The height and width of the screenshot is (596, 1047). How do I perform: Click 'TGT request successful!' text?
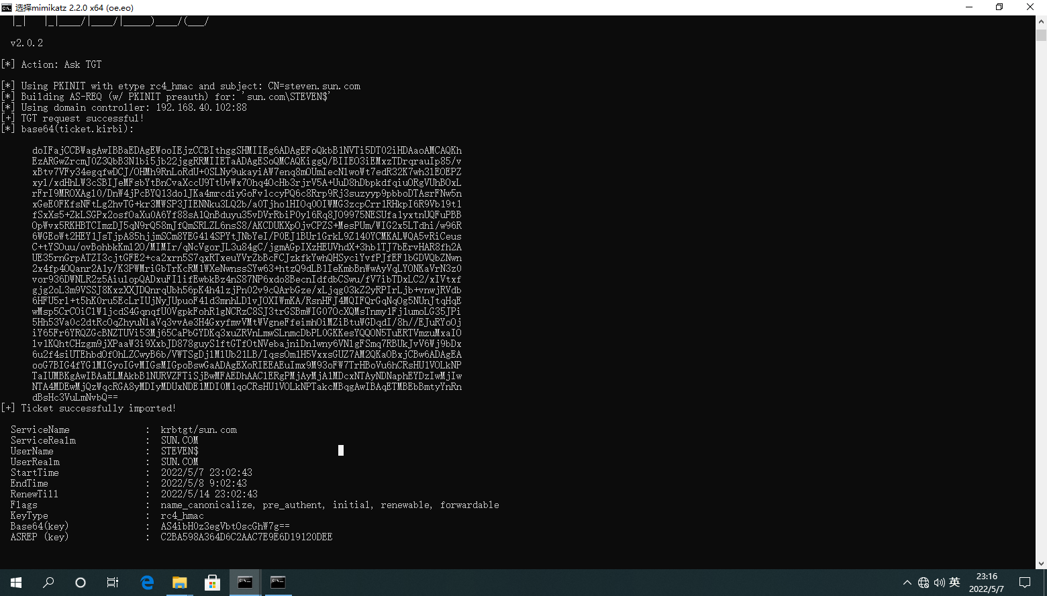coord(83,118)
